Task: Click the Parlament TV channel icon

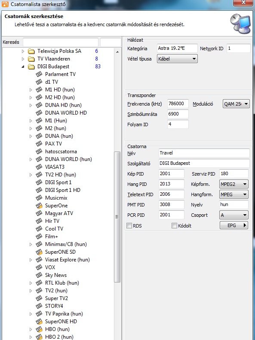Action: tap(39, 74)
